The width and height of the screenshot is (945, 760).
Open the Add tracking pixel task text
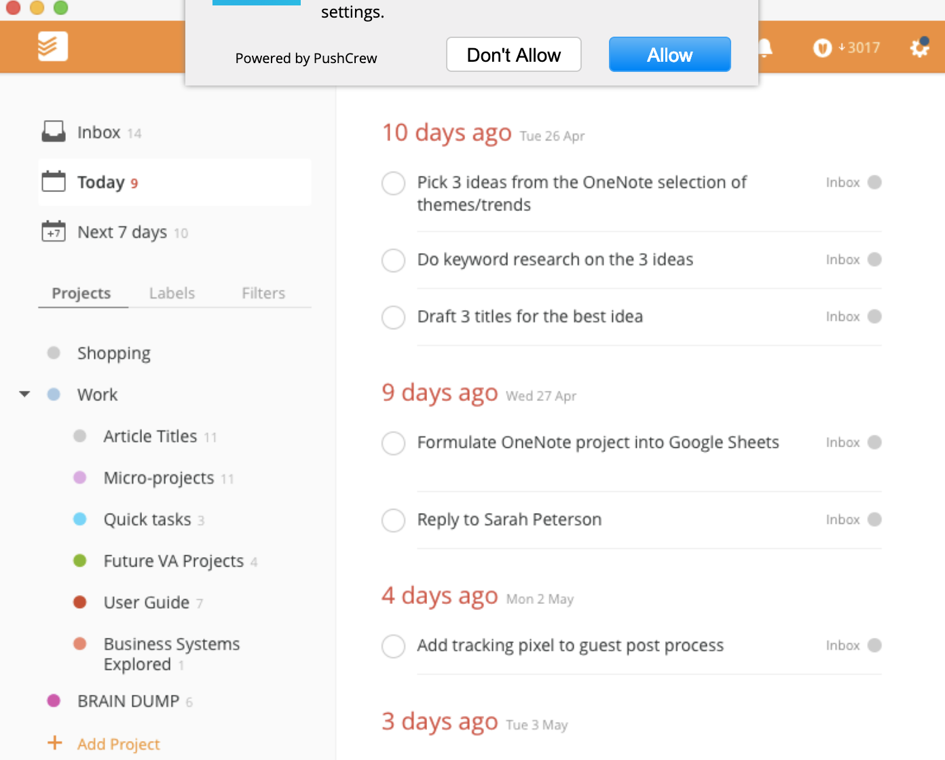click(x=570, y=645)
